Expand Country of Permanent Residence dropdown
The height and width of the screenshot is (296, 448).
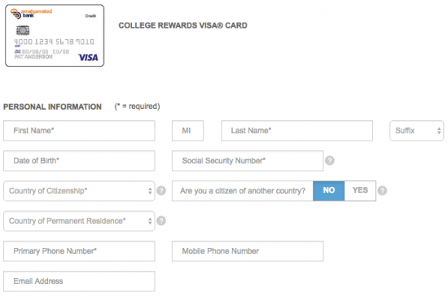click(79, 221)
